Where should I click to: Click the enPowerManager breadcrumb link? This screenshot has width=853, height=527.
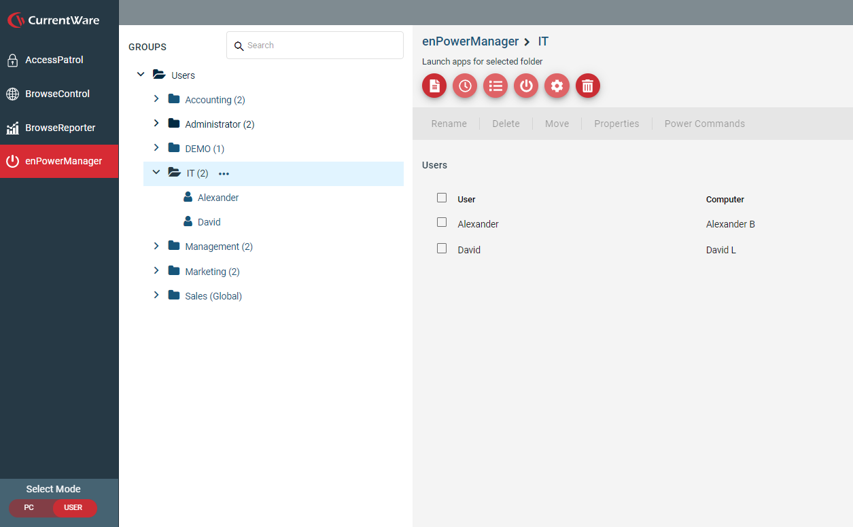[470, 42]
